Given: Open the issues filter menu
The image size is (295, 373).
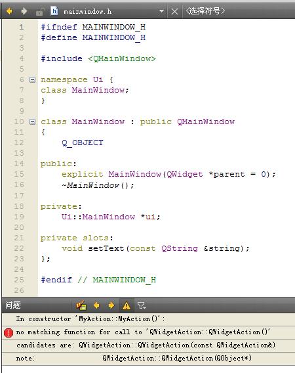Looking at the screenshot, I should point(142,305).
